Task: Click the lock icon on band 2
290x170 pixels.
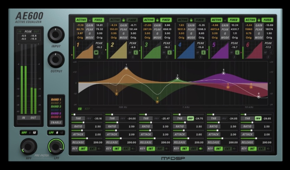Action: (124, 20)
